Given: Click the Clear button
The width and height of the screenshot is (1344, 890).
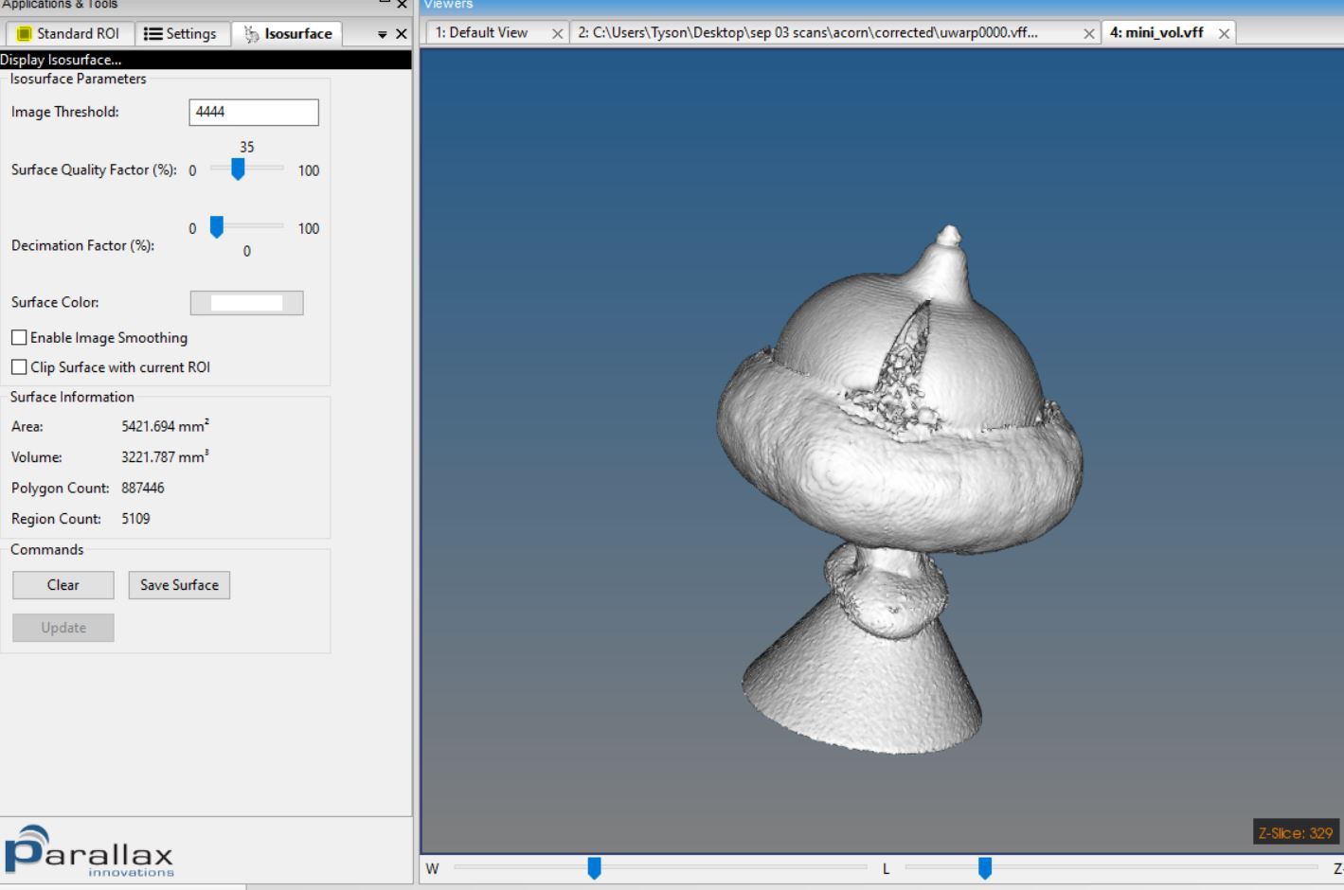Looking at the screenshot, I should (63, 585).
